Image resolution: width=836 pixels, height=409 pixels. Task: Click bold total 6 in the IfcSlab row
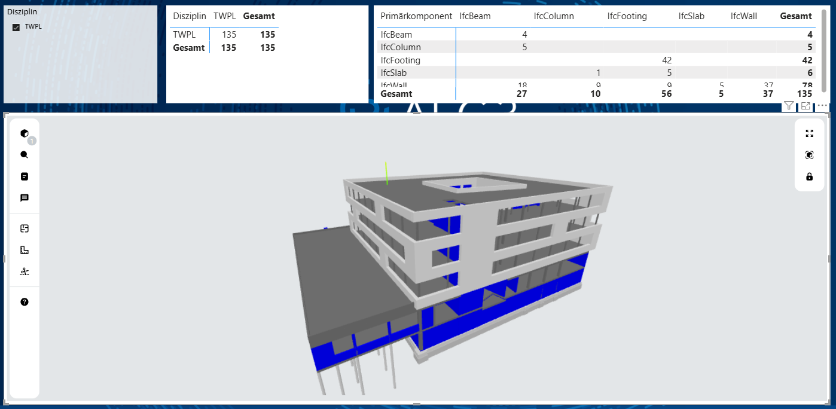(810, 73)
